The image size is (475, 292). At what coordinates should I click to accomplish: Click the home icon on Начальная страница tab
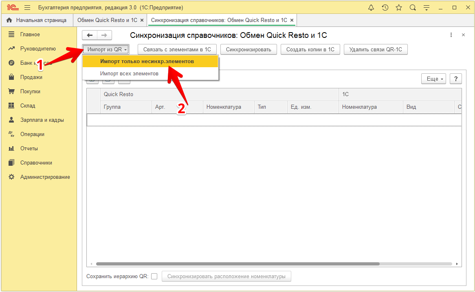9,20
